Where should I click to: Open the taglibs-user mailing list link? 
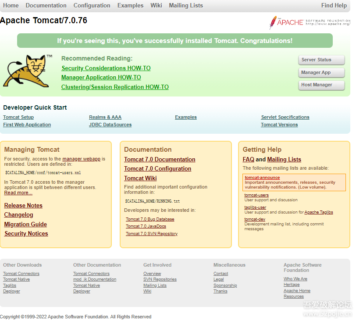click(255, 207)
